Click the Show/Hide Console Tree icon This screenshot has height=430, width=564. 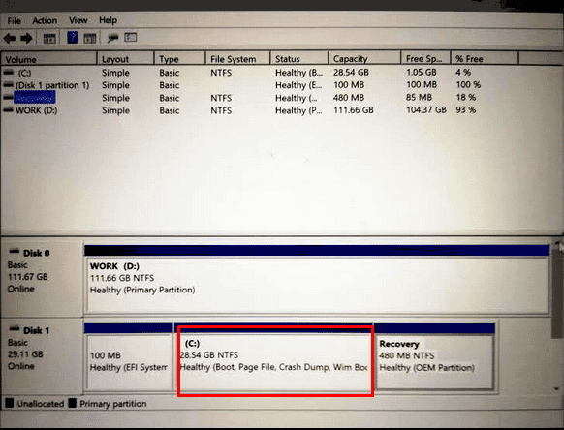[x=49, y=38]
